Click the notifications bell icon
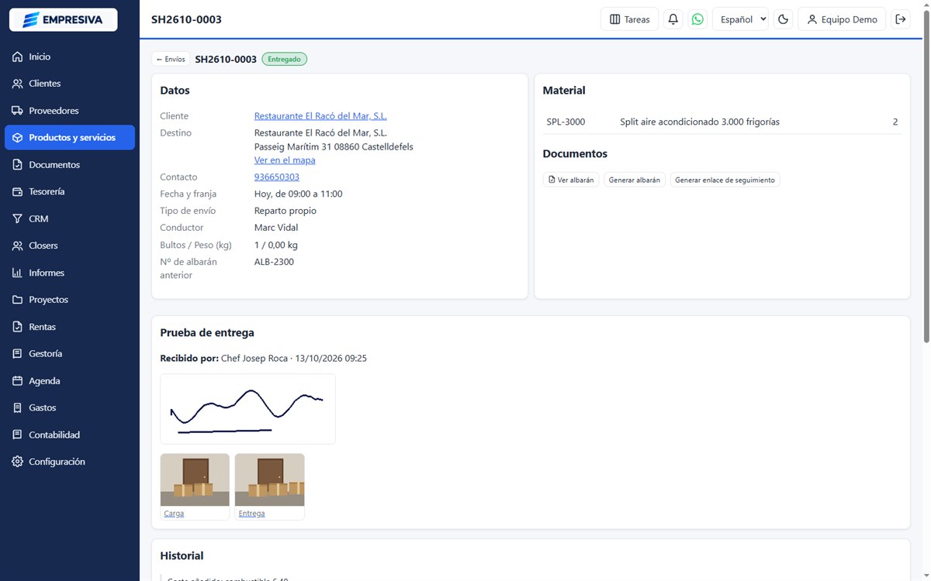This screenshot has height=581, width=931. [673, 19]
